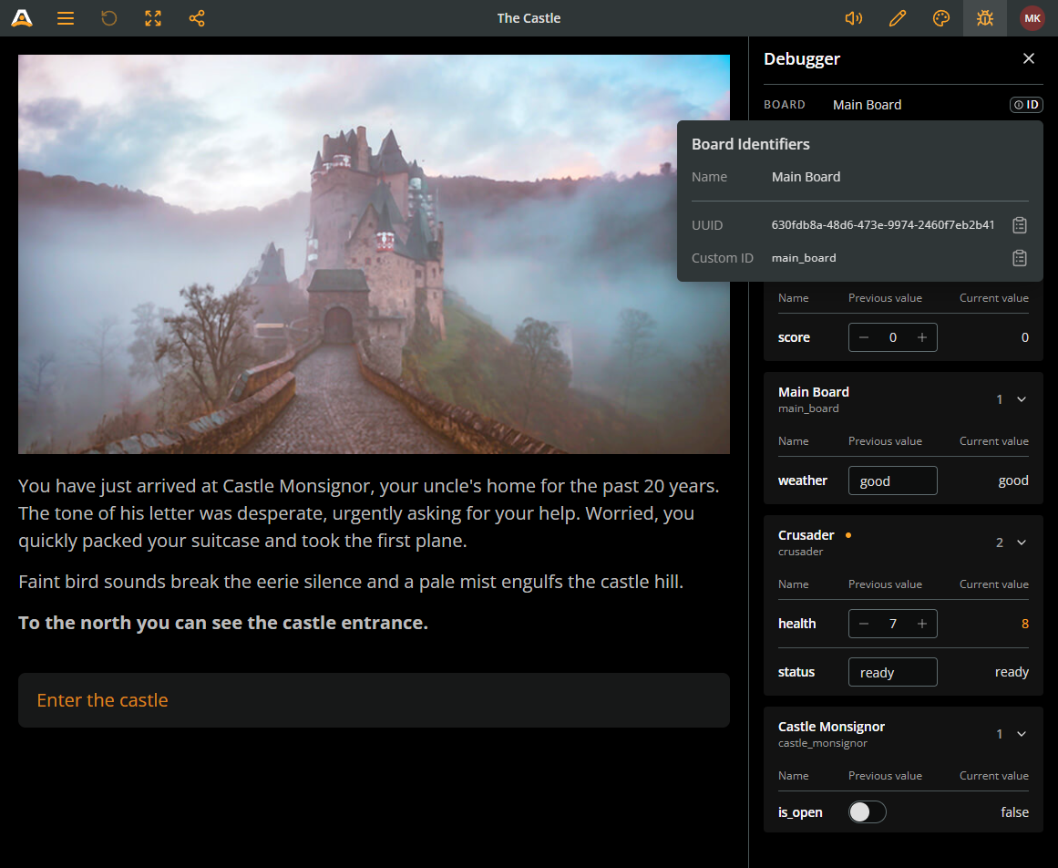Image resolution: width=1058 pixels, height=868 pixels.
Task: Close the Debugger panel
Action: (x=1028, y=58)
